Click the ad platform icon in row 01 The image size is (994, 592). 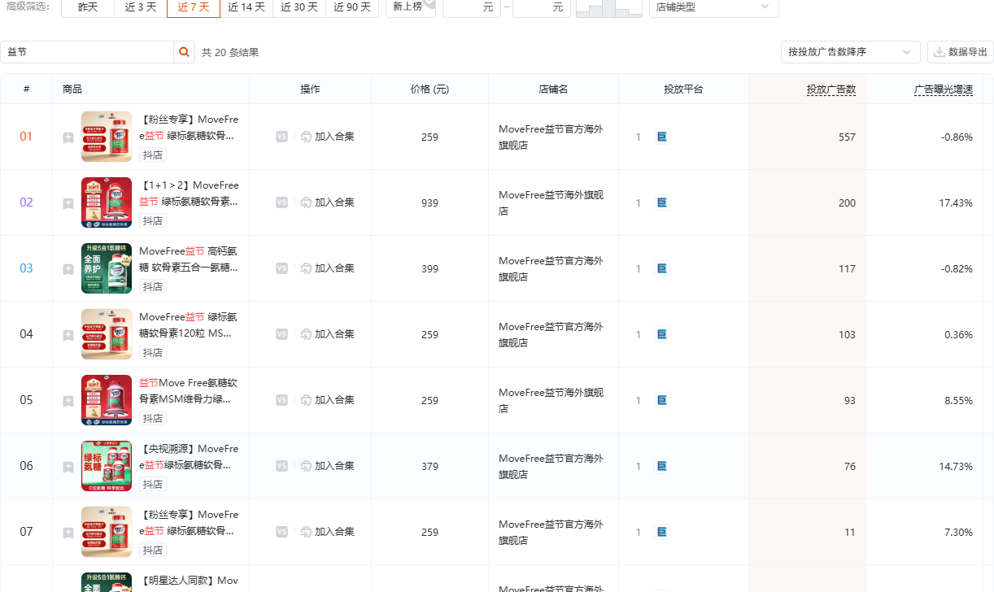662,137
